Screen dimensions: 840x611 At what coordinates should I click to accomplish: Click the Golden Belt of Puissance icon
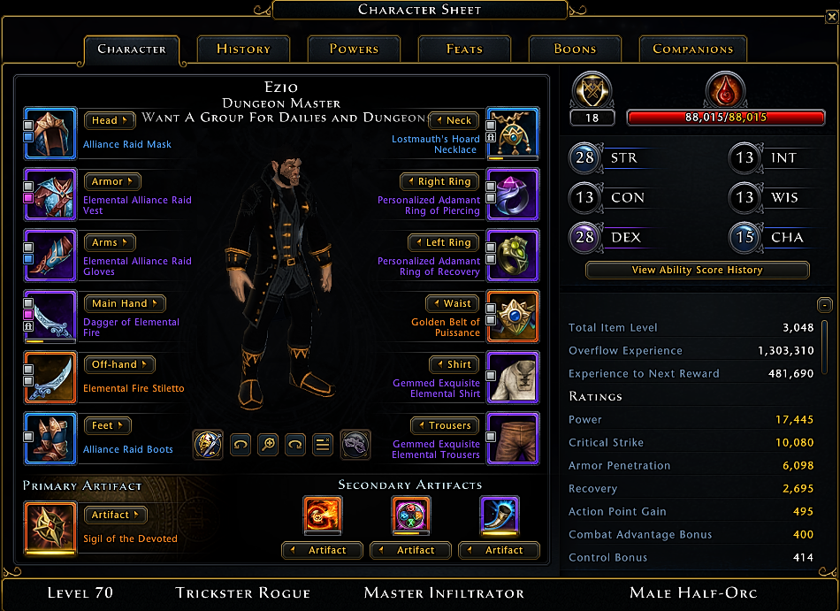coord(513,317)
